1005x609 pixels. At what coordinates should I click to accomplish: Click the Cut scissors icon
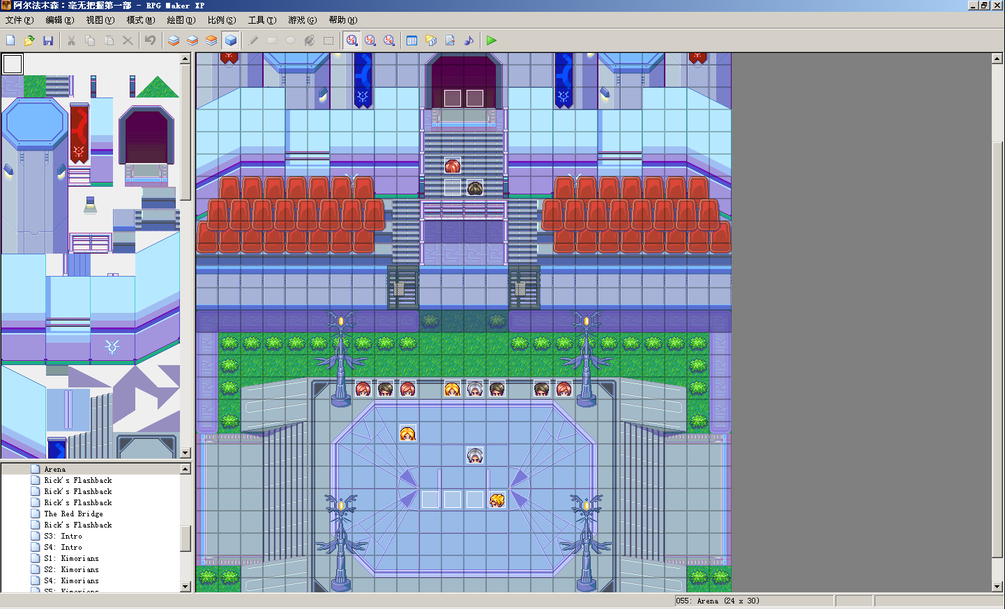pos(71,40)
